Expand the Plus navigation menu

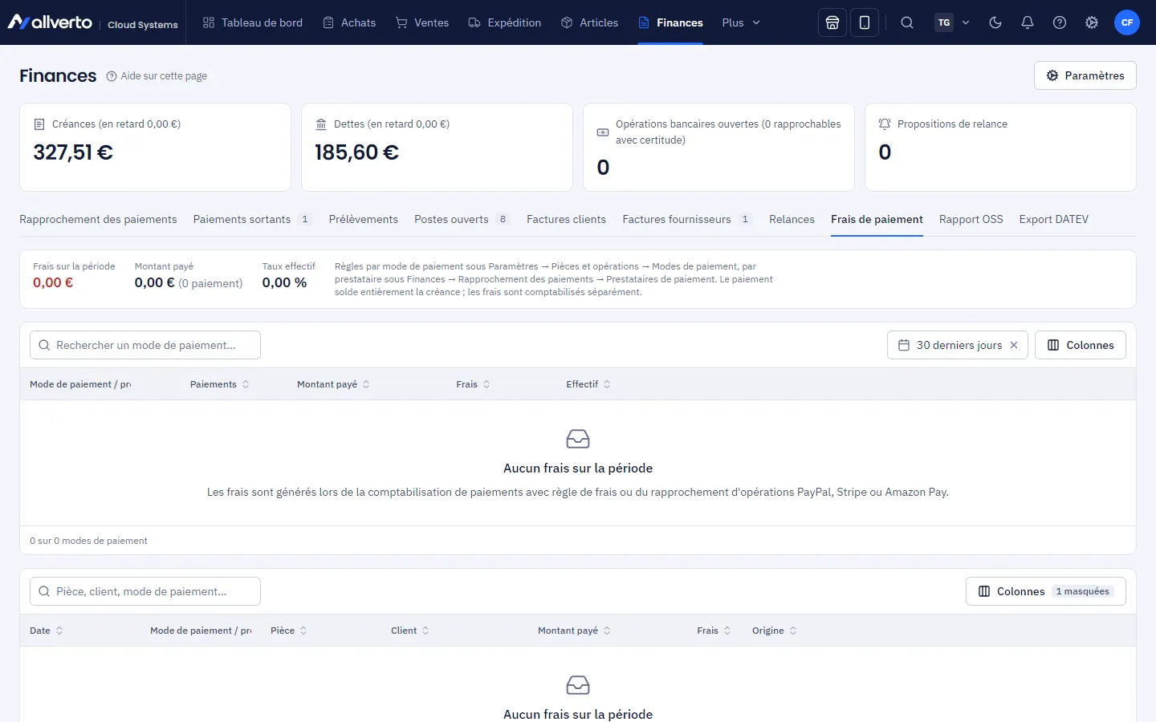[x=740, y=22]
